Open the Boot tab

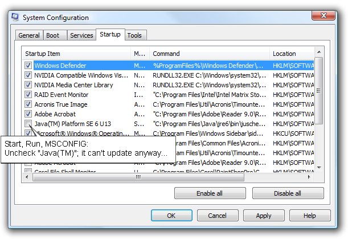(x=55, y=35)
